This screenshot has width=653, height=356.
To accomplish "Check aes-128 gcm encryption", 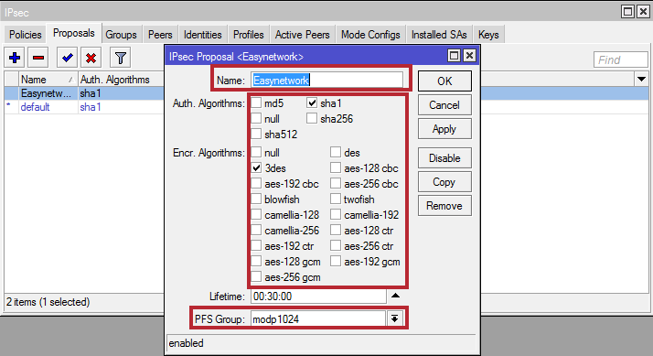I will point(256,262).
